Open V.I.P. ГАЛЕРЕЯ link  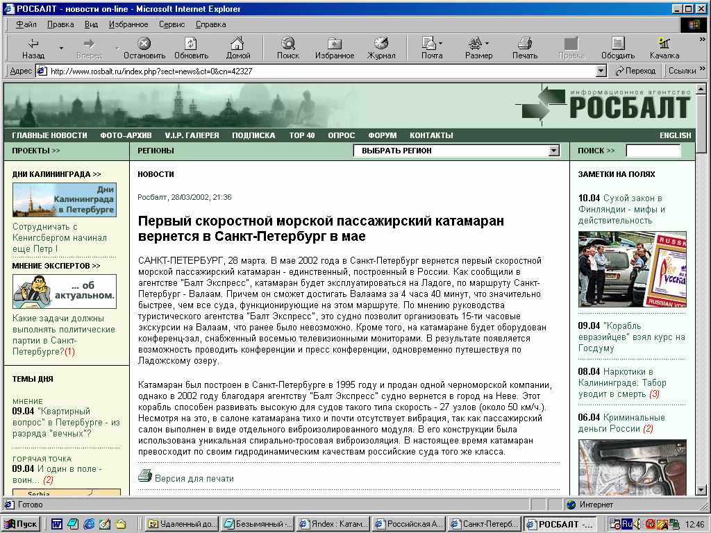point(192,135)
